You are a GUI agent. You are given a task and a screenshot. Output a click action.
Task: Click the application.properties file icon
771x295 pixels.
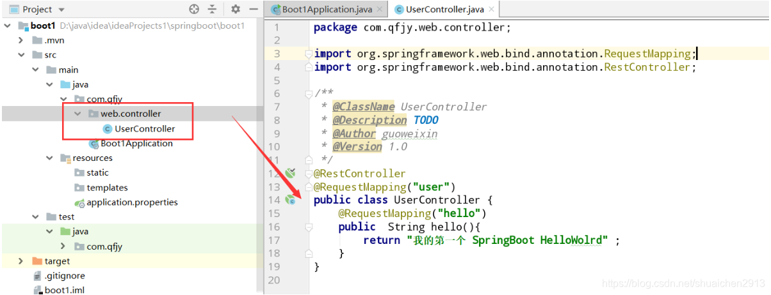[x=79, y=202]
